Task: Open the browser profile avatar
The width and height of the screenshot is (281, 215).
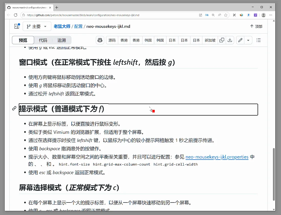Action: click(264, 15)
